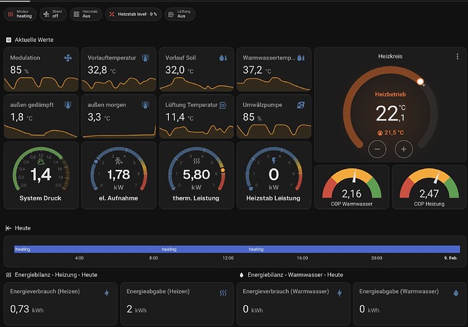Click the power pylon icon in el. Aufnahme
This screenshot has height=327, width=468.
[119, 161]
